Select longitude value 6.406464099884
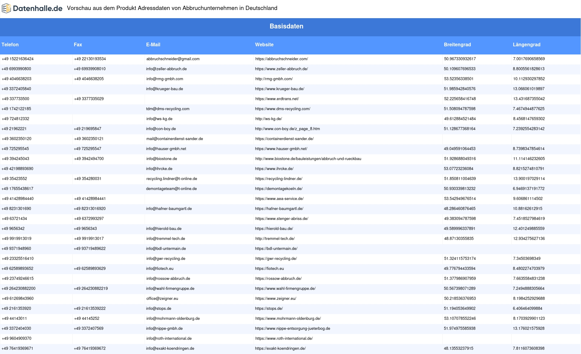 coord(528,309)
